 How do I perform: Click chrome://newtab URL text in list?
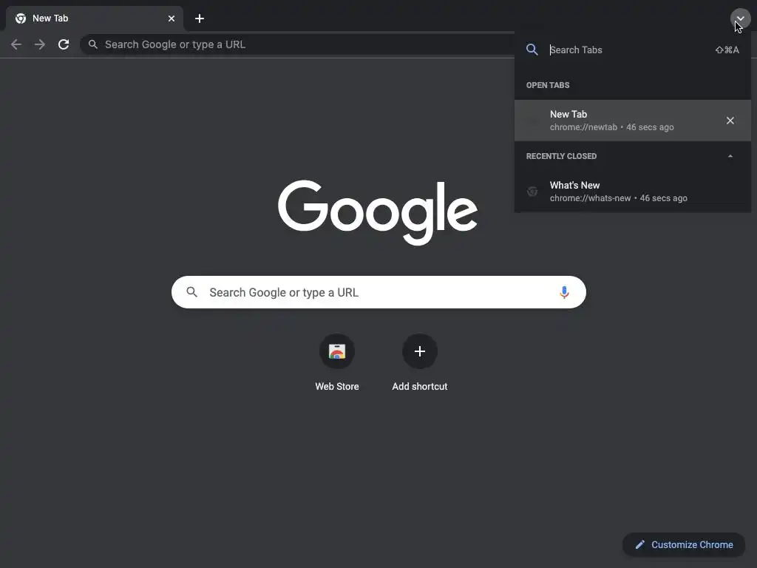coord(583,127)
